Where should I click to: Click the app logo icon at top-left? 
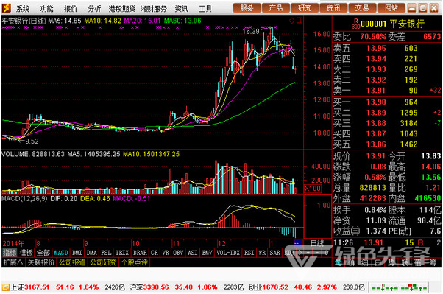[6, 8]
